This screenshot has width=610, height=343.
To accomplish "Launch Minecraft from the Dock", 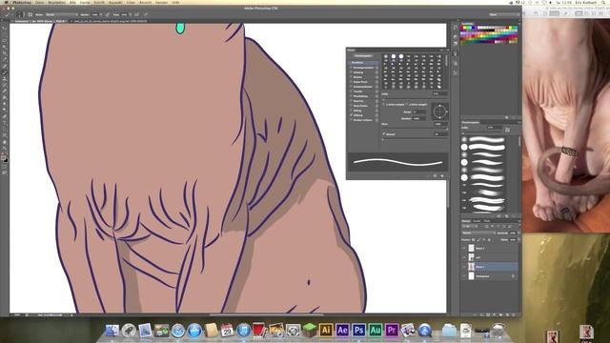I will point(310,331).
